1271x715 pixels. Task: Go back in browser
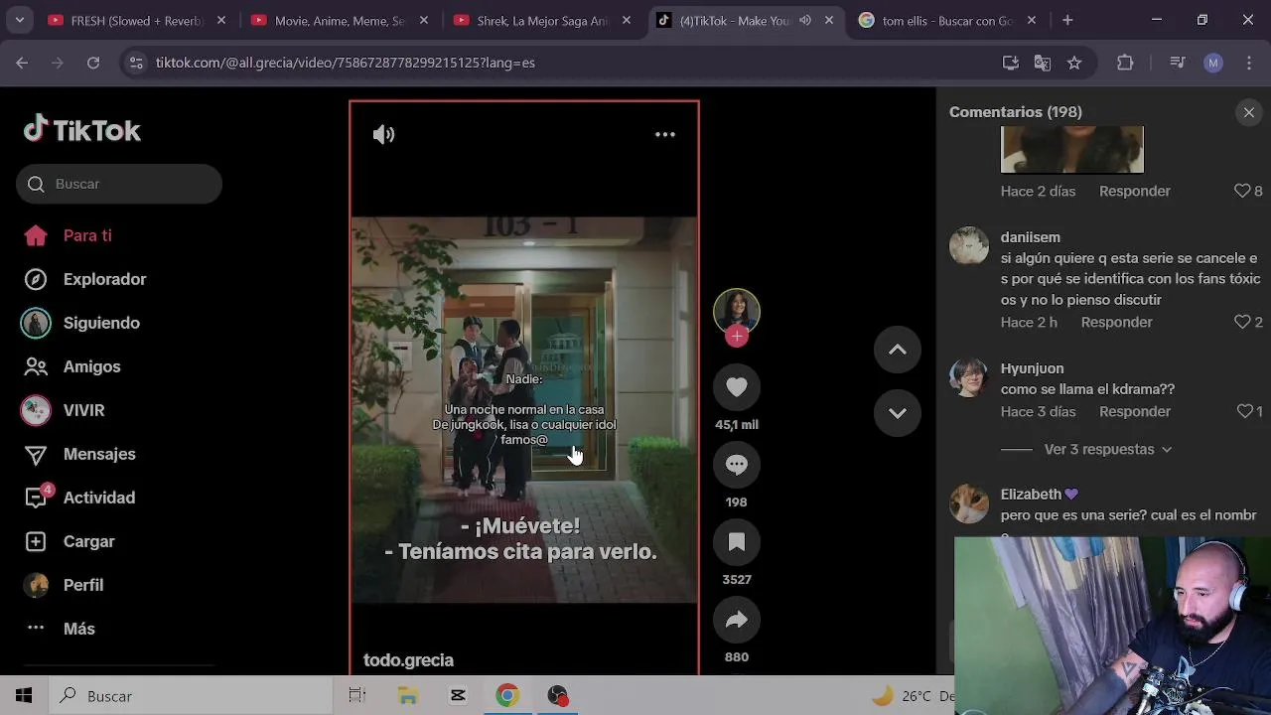tap(22, 63)
